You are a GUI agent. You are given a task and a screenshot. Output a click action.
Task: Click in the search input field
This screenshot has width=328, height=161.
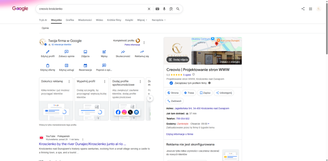[92, 9]
